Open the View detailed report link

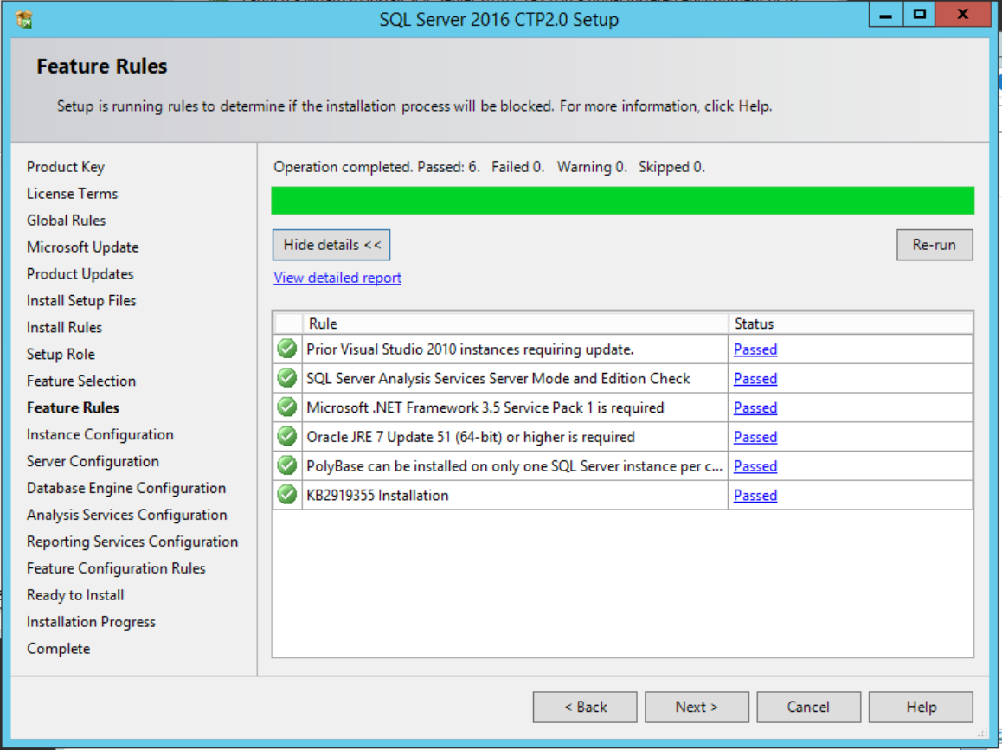point(337,278)
